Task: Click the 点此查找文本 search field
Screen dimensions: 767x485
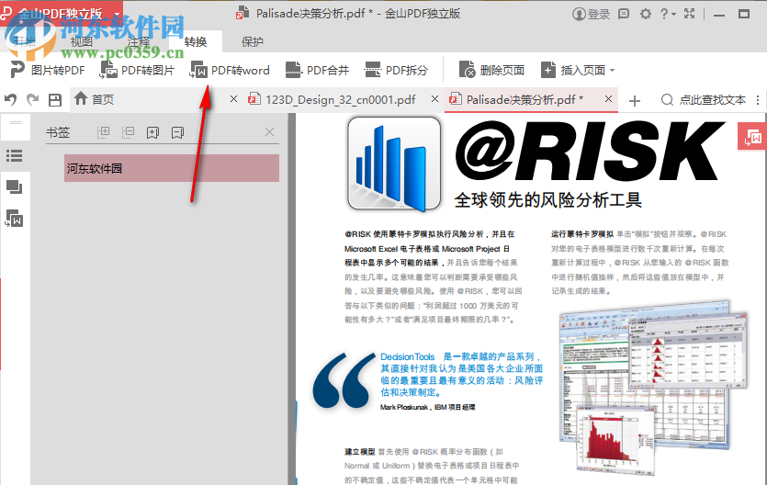Action: pos(704,100)
